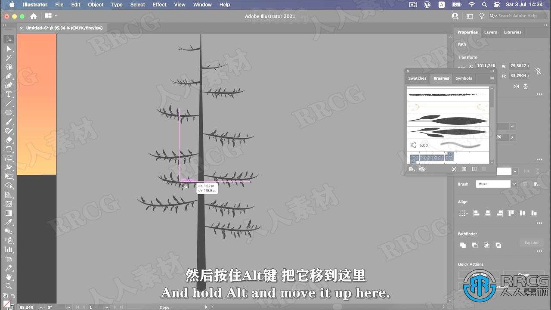Switch to the Layers tab
The width and height of the screenshot is (551, 310).
coord(490,32)
